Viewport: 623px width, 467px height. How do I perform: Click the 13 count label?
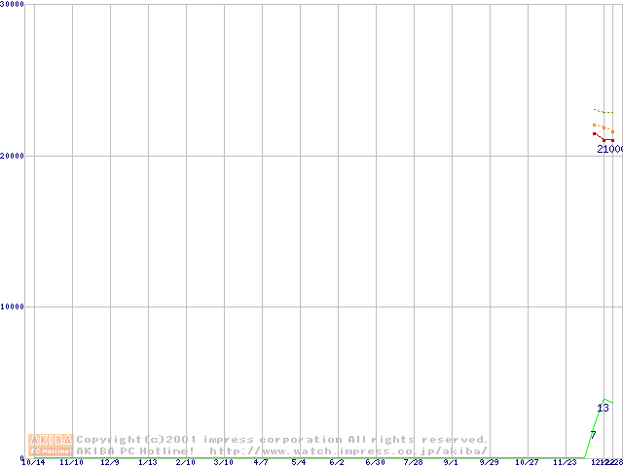pyautogui.click(x=603, y=408)
